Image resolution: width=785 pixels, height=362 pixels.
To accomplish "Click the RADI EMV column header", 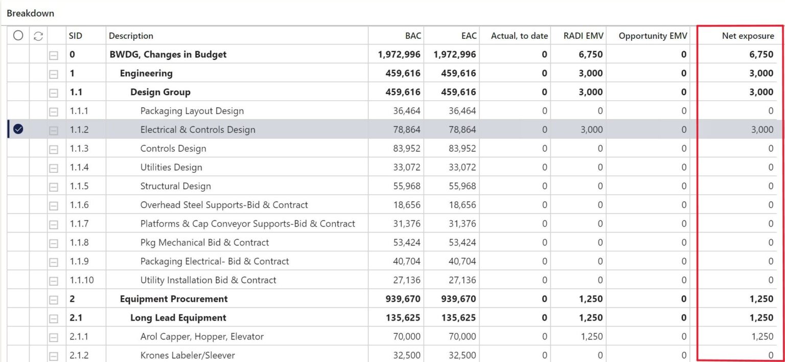I will [x=583, y=36].
